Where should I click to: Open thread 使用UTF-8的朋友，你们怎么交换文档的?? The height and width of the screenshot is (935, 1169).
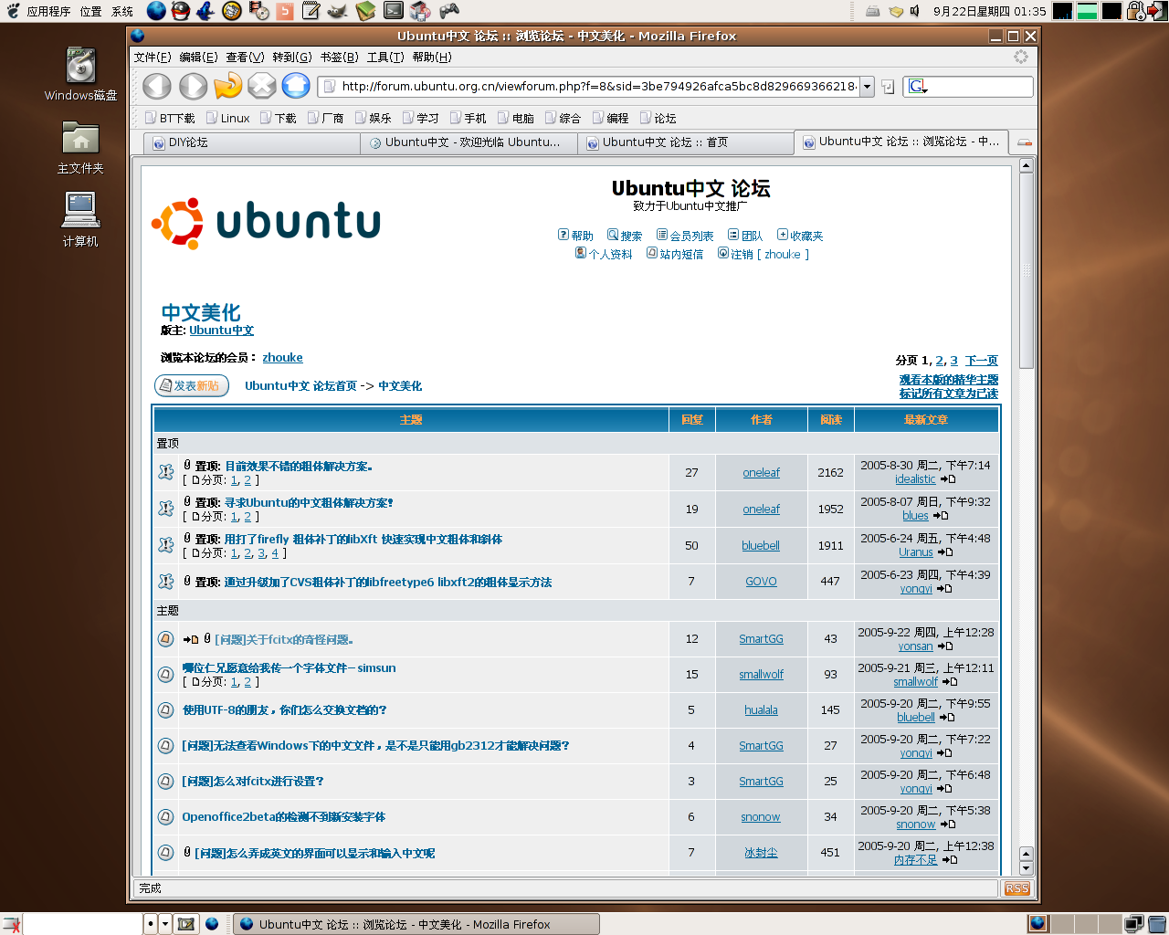click(x=284, y=709)
